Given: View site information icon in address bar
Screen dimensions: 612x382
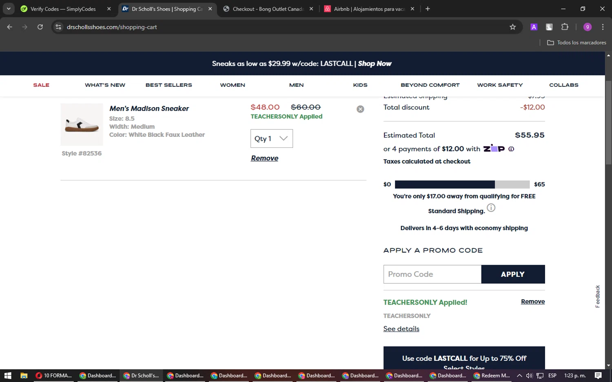Looking at the screenshot, I should point(58,27).
